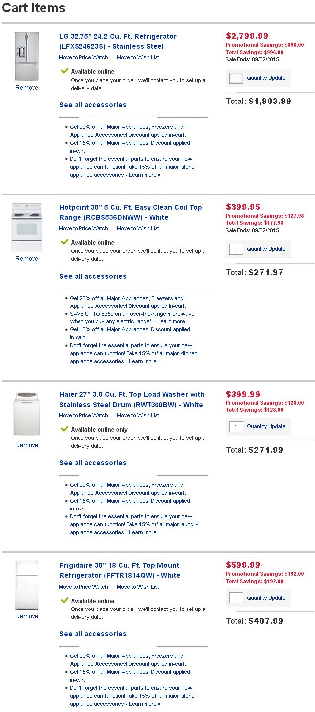Viewport: 315px width, 712px height.
Task: Click the Hotpoint range product image
Action: (26, 227)
